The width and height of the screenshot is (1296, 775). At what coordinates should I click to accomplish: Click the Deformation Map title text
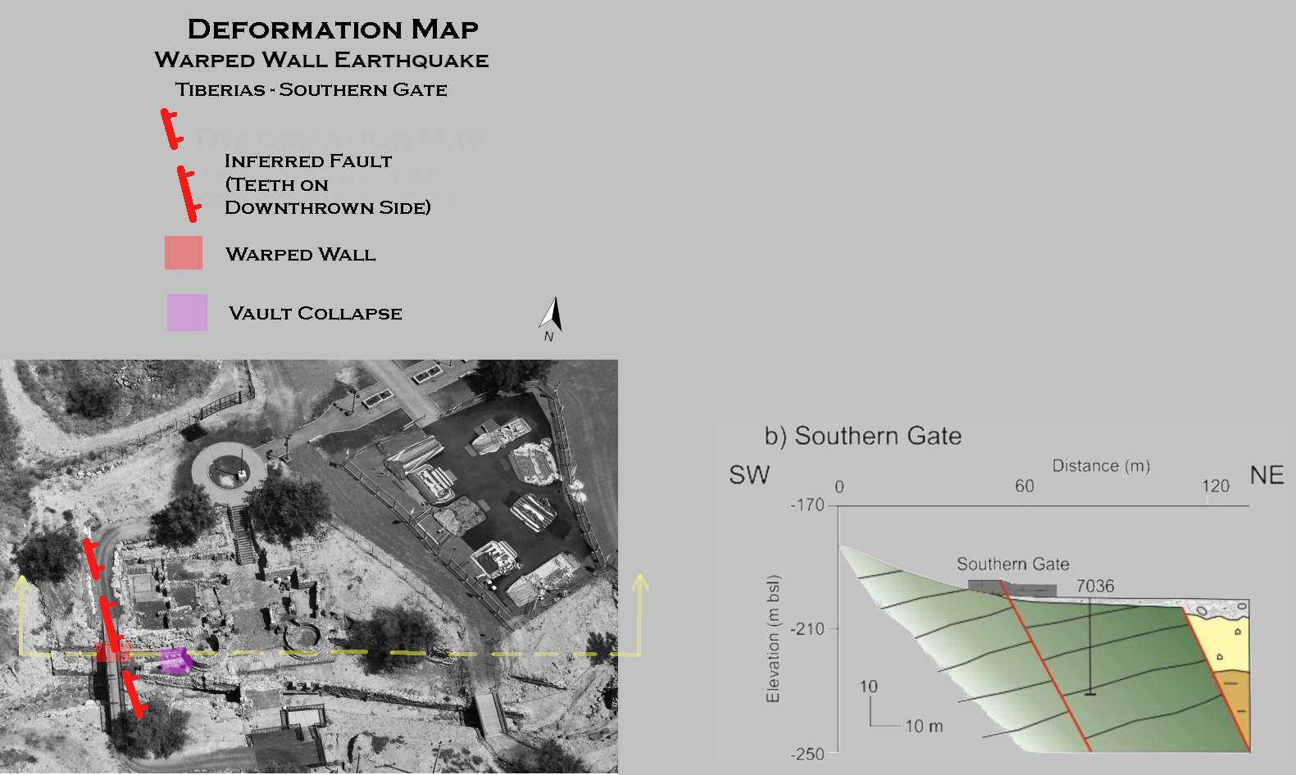[x=333, y=29]
